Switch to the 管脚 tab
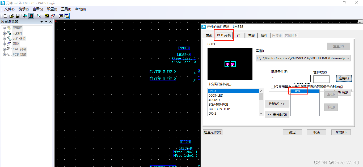The height and width of the screenshot is (167, 363). click(251, 35)
